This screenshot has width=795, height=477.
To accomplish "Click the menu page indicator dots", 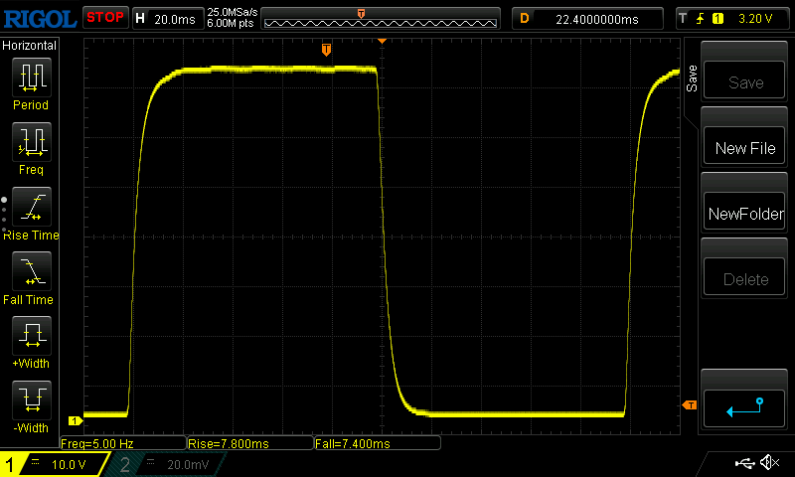I will click(4, 215).
